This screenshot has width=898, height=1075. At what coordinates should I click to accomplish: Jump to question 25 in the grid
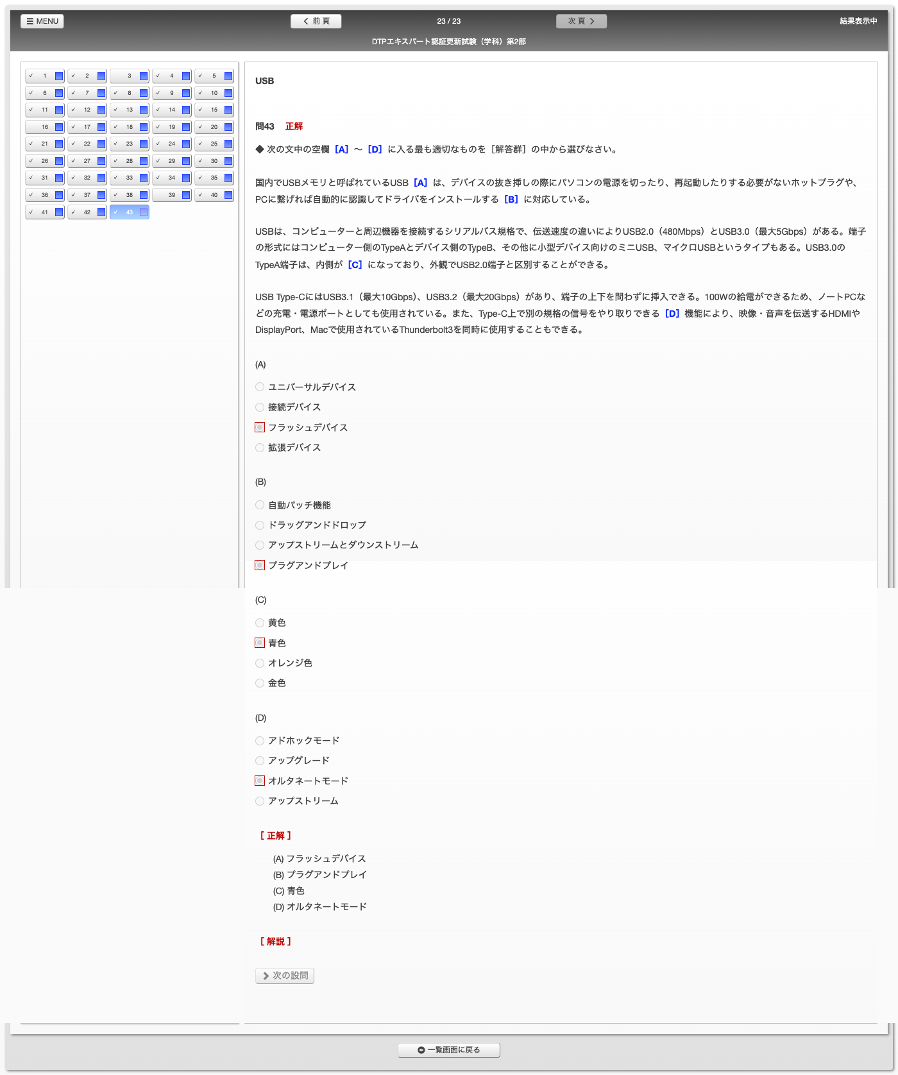pyautogui.click(x=214, y=144)
